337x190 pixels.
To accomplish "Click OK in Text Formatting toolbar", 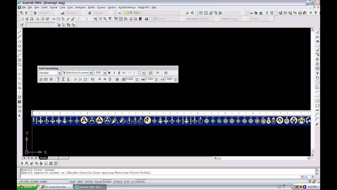I will point(157,73).
